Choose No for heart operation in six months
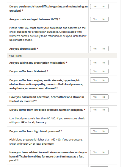 pyautogui.click(x=104, y=97)
